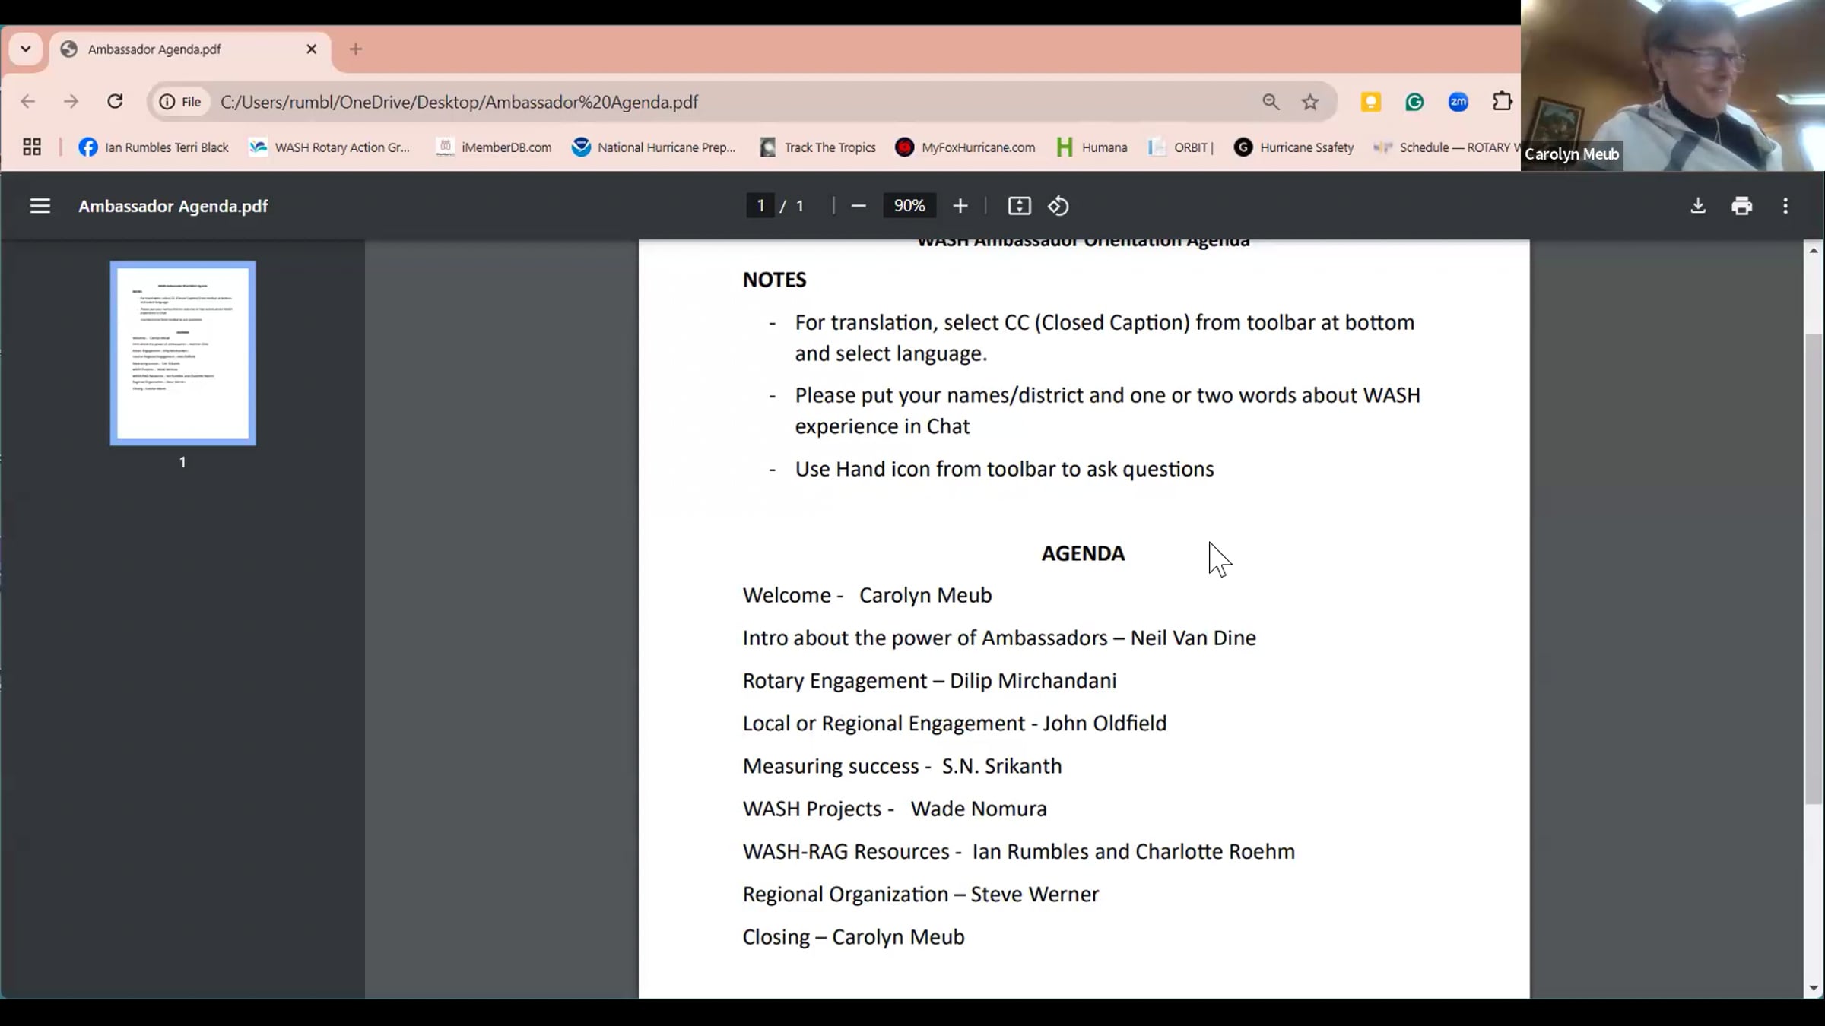This screenshot has height=1026, width=1825.
Task: Open Humana bookmark
Action: (1092, 147)
